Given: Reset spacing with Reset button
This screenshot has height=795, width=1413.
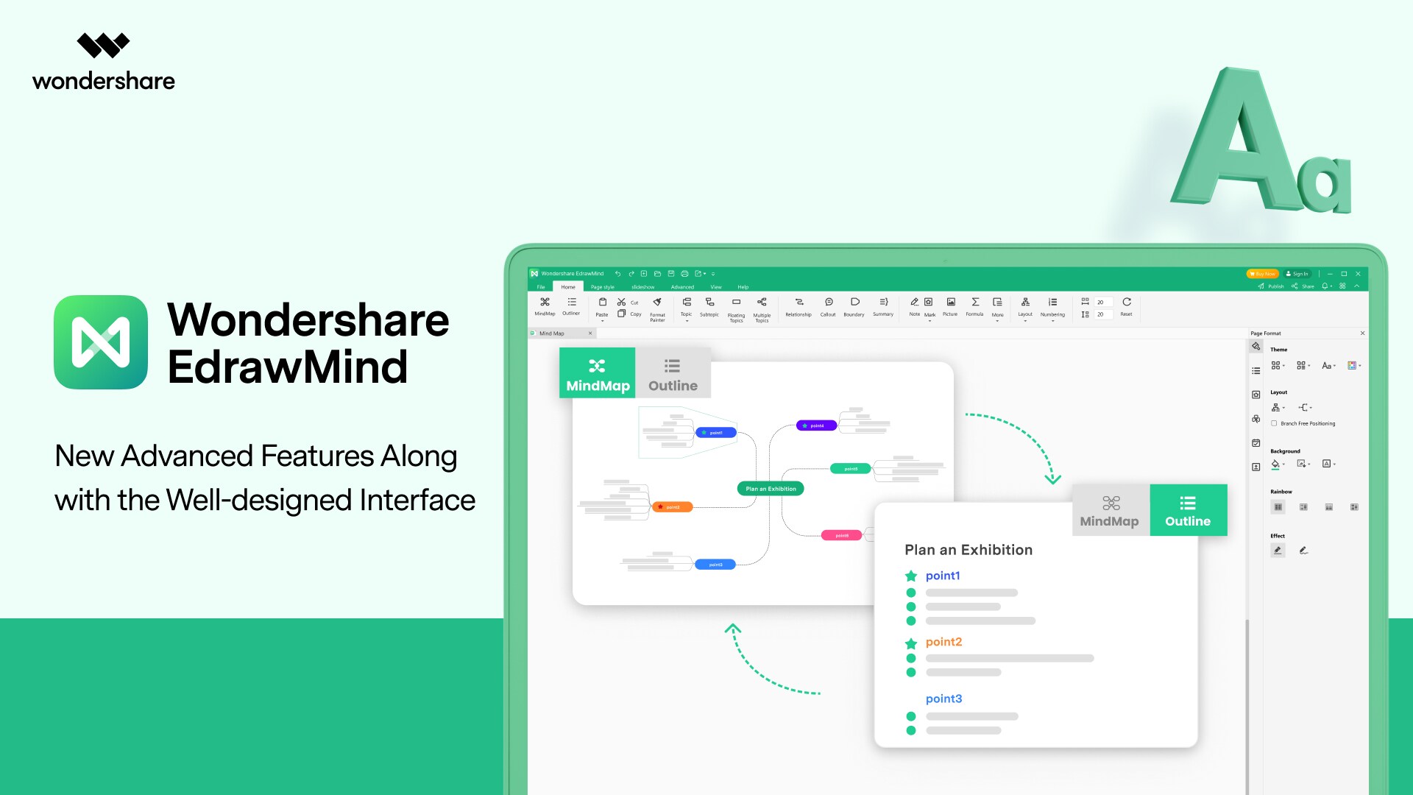Looking at the screenshot, I should (1127, 306).
